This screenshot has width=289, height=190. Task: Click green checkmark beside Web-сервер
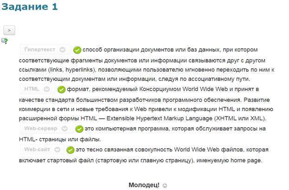point(78,129)
